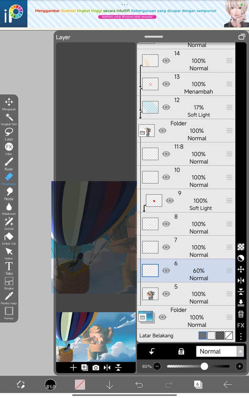The height and width of the screenshot is (398, 249).
Task: Select the Vektor tool
Action: [9, 253]
